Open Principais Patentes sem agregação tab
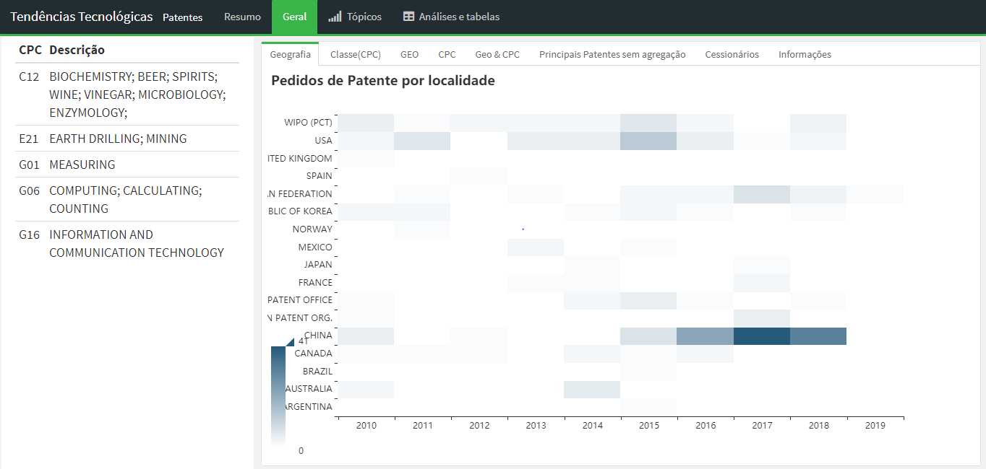 click(612, 54)
